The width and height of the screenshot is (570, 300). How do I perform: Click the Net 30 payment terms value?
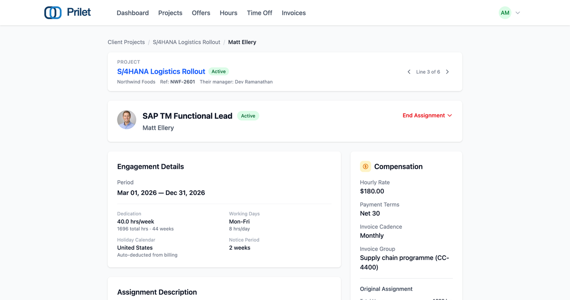click(x=370, y=213)
